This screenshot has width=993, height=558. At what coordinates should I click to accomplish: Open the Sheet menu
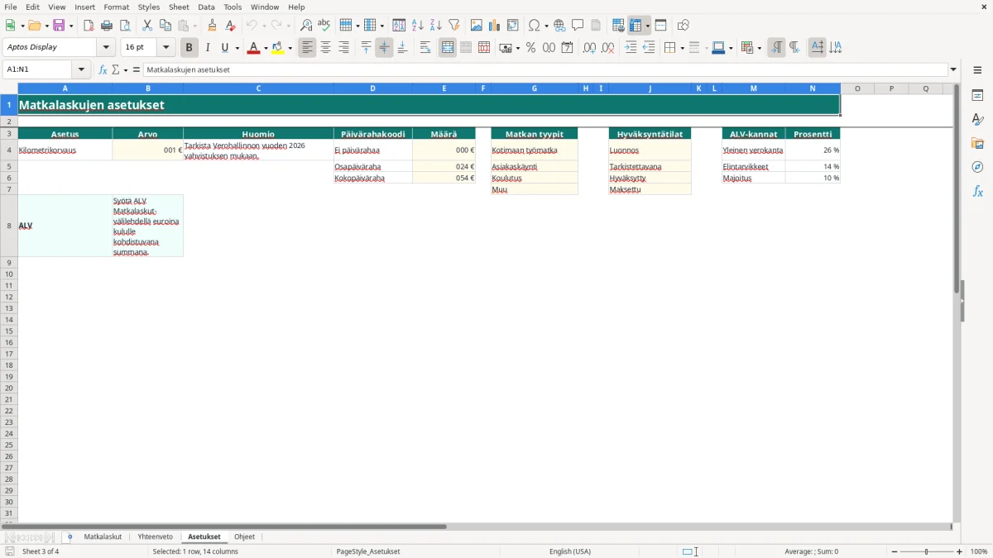pos(179,7)
